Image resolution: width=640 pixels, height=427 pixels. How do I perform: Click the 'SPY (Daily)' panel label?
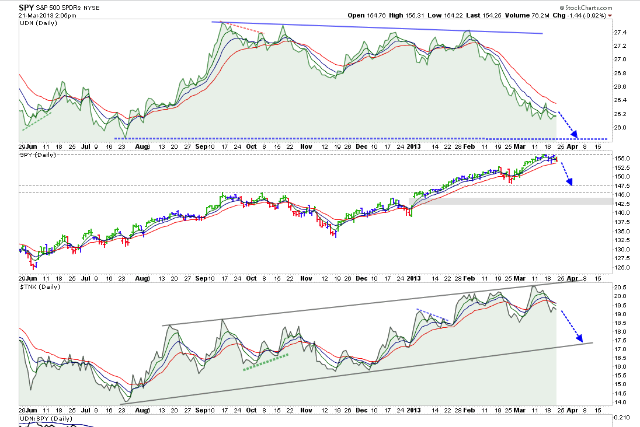click(x=37, y=155)
